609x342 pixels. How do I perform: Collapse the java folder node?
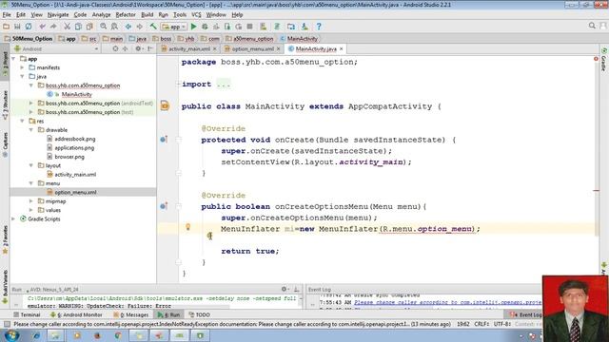tap(22, 76)
